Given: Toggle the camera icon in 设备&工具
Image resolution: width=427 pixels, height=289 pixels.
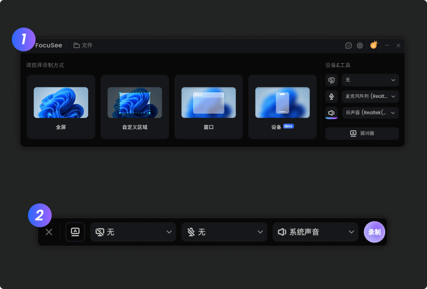Looking at the screenshot, I should 332,80.
